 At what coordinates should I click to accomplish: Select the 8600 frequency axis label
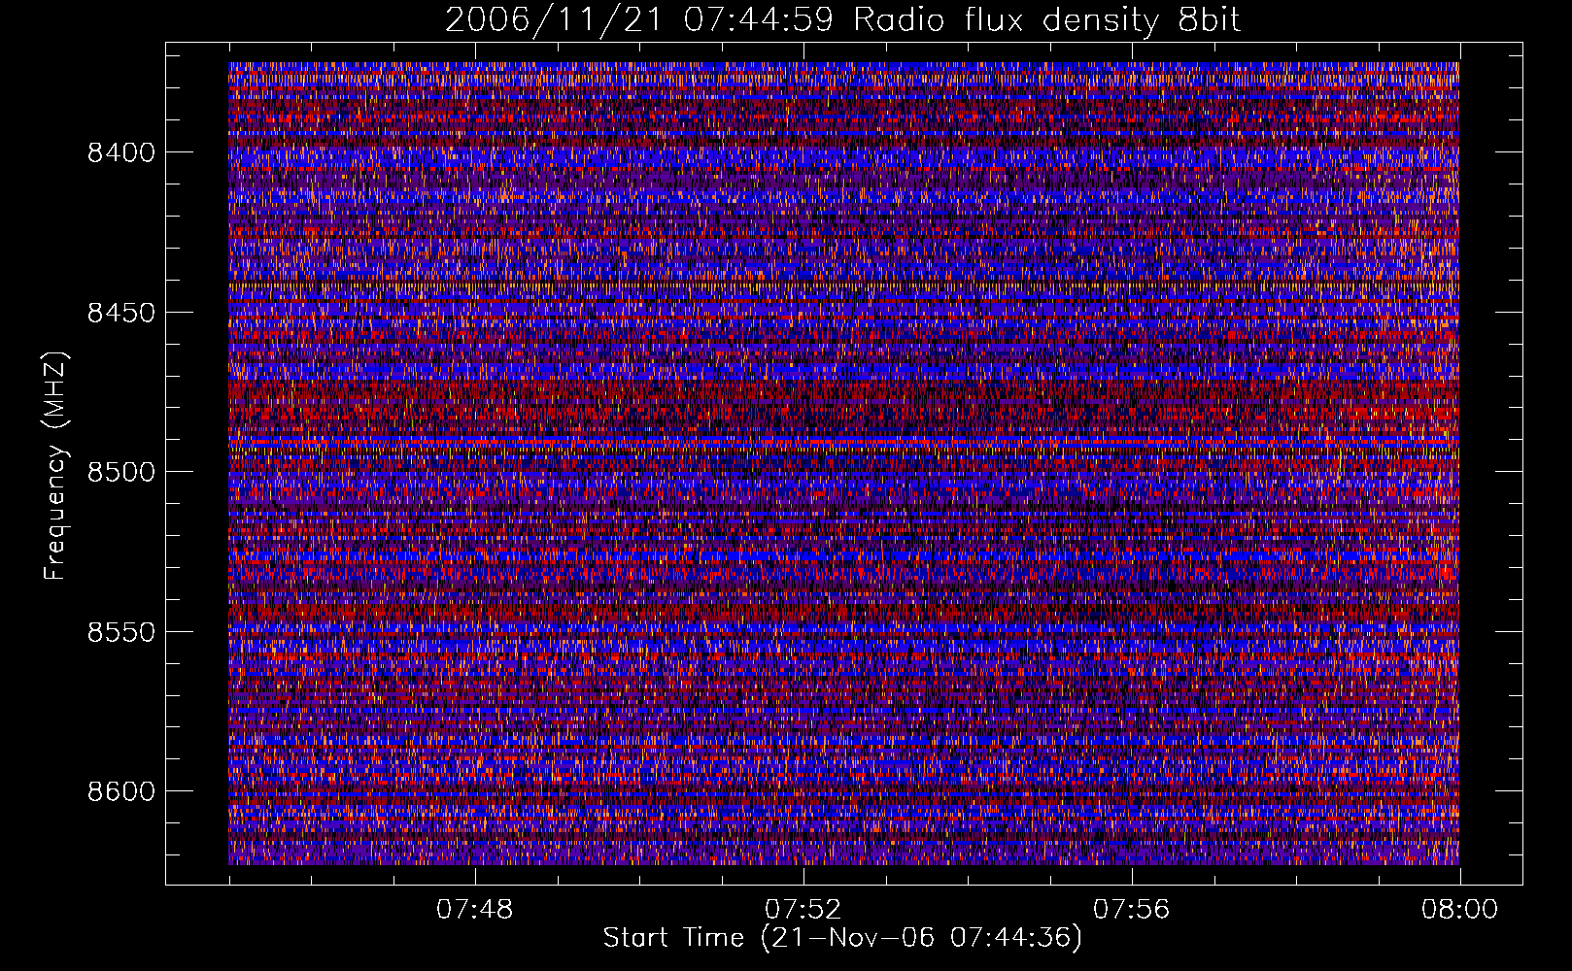121,791
